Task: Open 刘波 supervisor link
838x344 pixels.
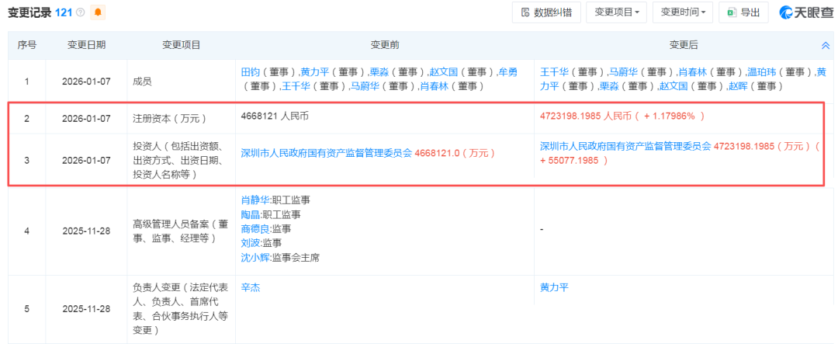Action: click(x=251, y=243)
